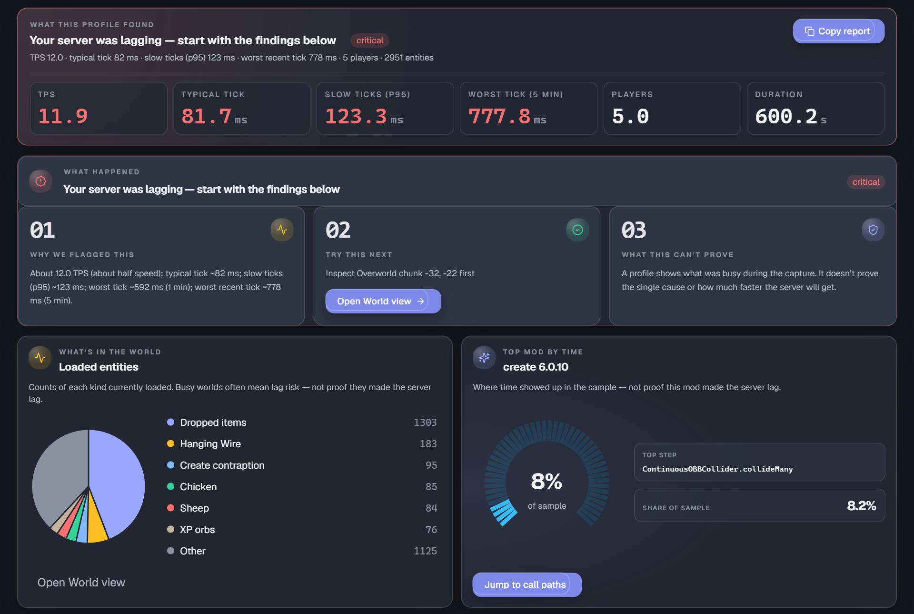Screen dimensions: 914x614
Task: Click the shield icon in card 03
Action: point(873,230)
